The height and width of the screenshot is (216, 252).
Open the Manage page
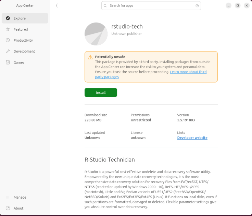click(25, 197)
